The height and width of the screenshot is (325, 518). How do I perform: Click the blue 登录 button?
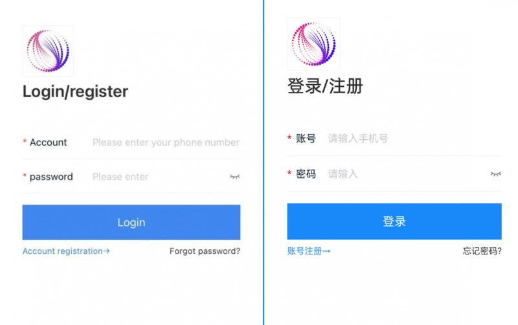coord(394,221)
